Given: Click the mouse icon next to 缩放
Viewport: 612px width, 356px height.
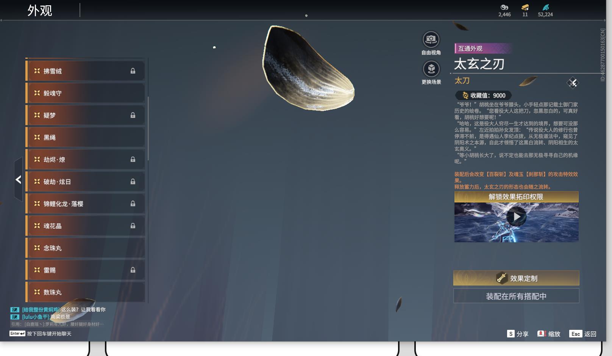Looking at the screenshot, I should [x=542, y=334].
